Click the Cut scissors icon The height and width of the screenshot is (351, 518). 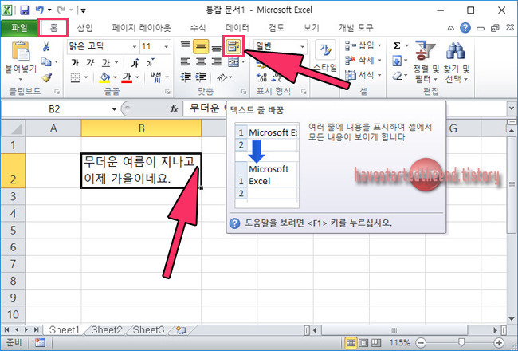tap(46, 46)
